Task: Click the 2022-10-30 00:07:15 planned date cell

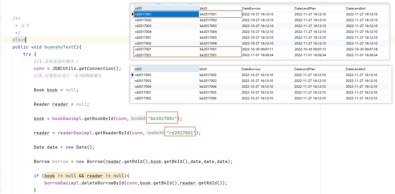Action: (x=320, y=49)
